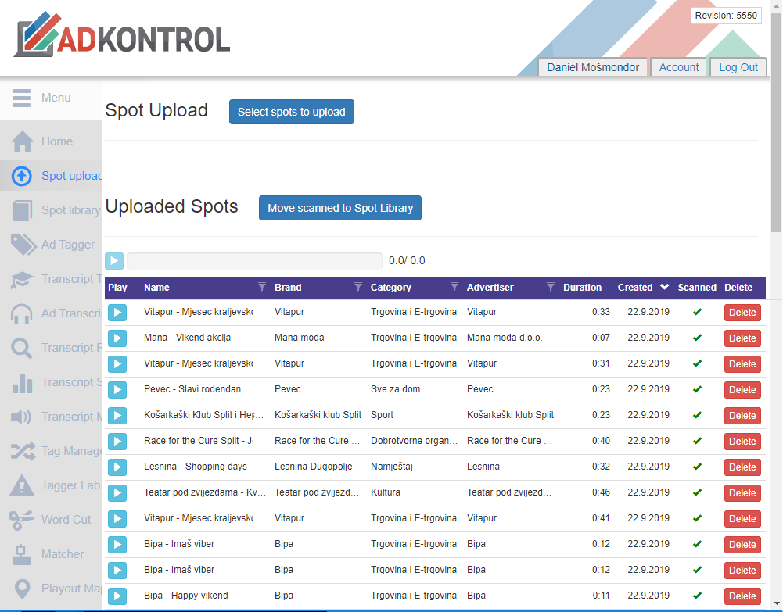Screen dimensions: 783x612
Task: Play Bipa - Happy vikend spot
Action: point(117,596)
